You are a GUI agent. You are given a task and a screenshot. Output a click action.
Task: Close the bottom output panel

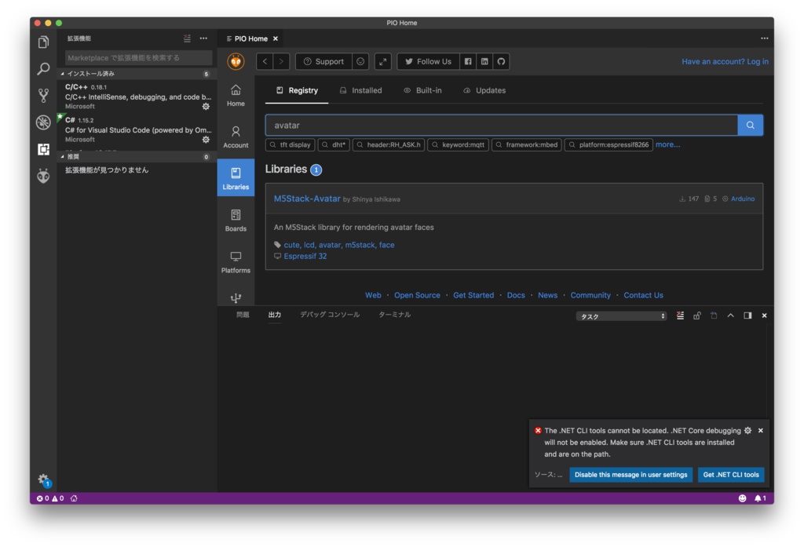(x=764, y=315)
